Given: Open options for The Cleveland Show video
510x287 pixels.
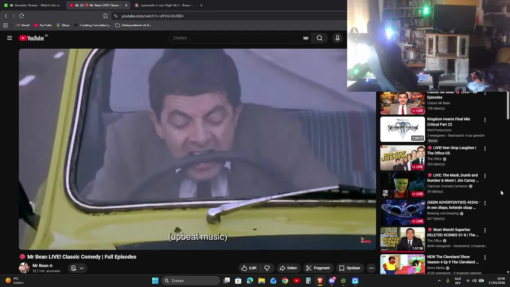Looking at the screenshot, I should [485, 258].
